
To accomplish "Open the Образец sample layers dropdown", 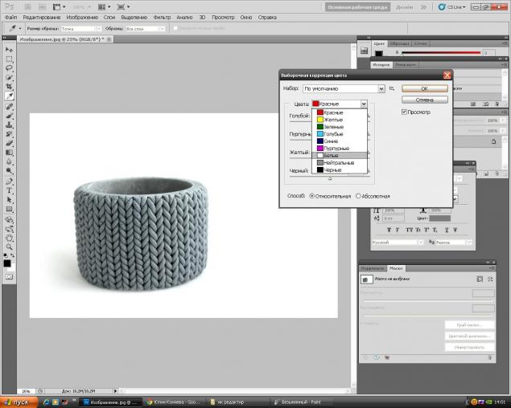I will tap(162, 29).
